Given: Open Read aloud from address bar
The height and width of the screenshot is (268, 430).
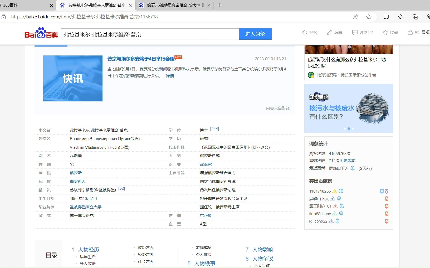Looking at the screenshot, I should [356, 17].
